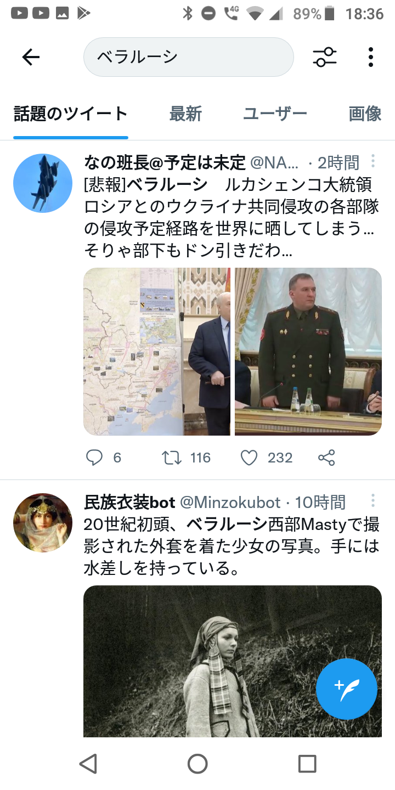
Task: Tap the back arrow icon
Action: (x=31, y=57)
